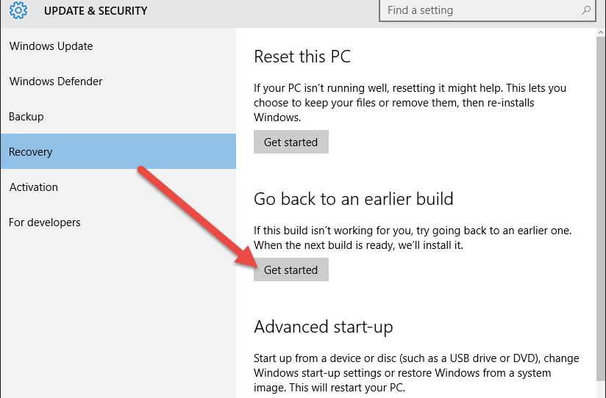The height and width of the screenshot is (398, 606).
Task: Click the Advanced start-up description paragraph
Action: 416,373
